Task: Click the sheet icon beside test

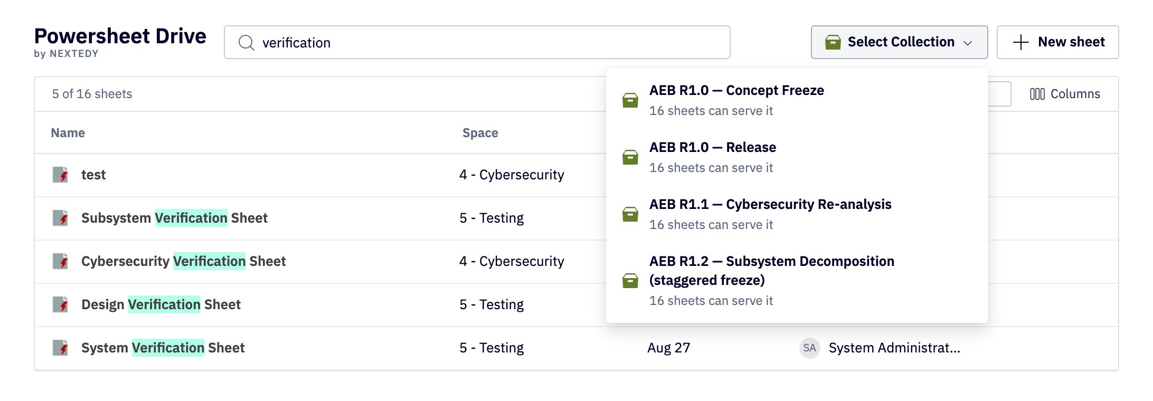Action: pyautogui.click(x=60, y=175)
